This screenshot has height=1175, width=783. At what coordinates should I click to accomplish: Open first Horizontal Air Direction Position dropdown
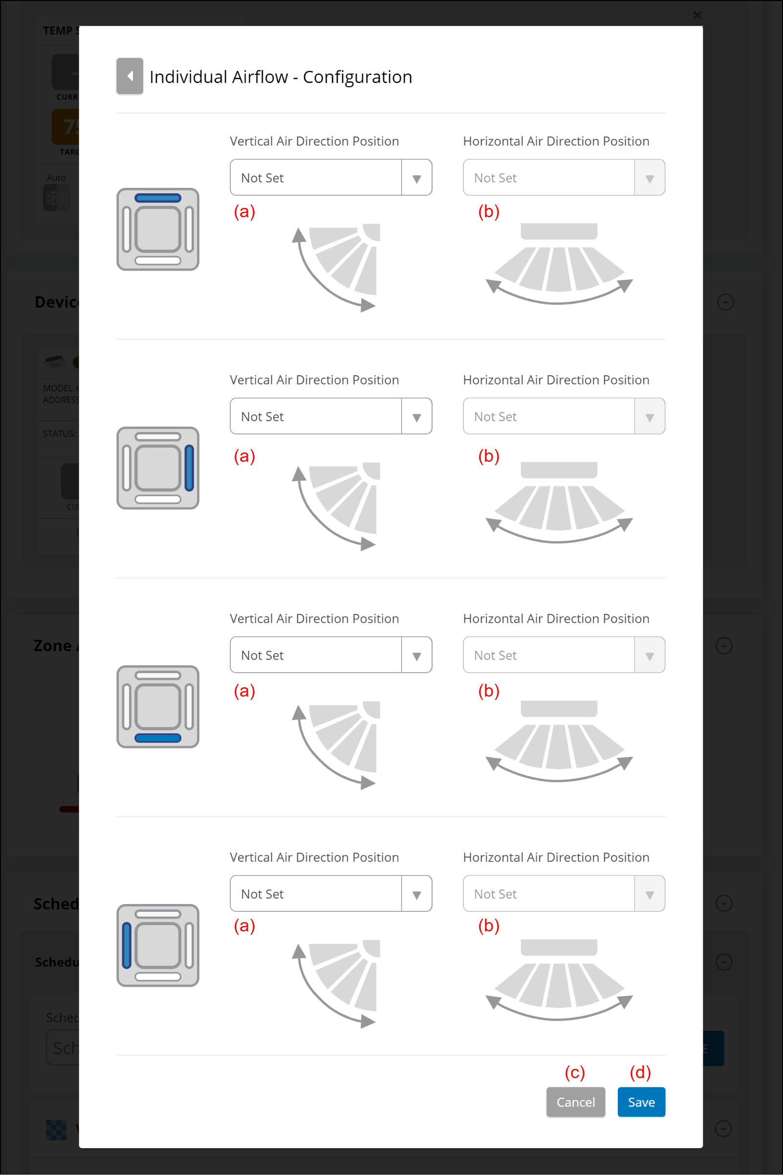564,178
